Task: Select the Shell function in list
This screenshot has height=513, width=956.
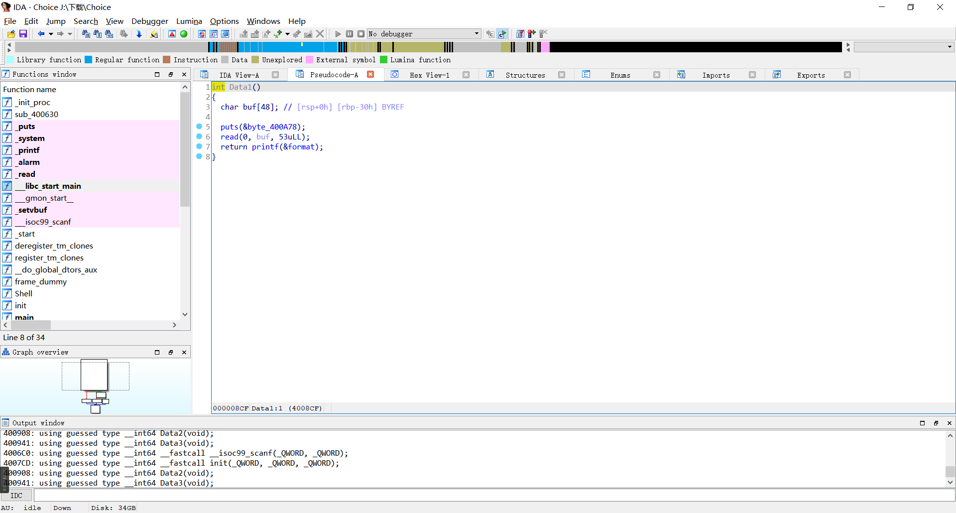Action: pyautogui.click(x=23, y=294)
